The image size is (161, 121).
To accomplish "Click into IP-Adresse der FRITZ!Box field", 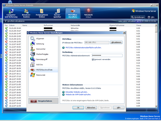I will (97, 42).
